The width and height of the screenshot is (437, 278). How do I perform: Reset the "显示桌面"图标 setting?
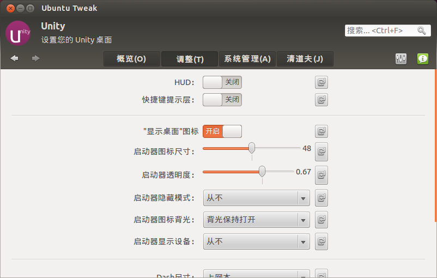click(x=321, y=131)
